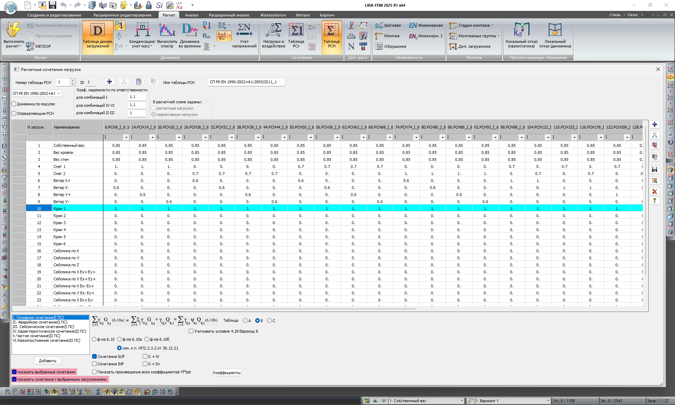Click the Коэффициенты button
This screenshot has height=405, width=675.
227,373
